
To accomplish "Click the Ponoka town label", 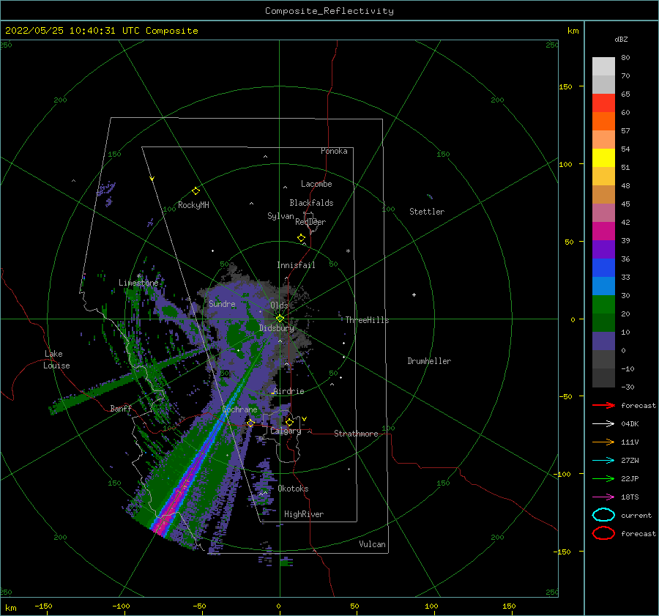I will click(x=334, y=151).
